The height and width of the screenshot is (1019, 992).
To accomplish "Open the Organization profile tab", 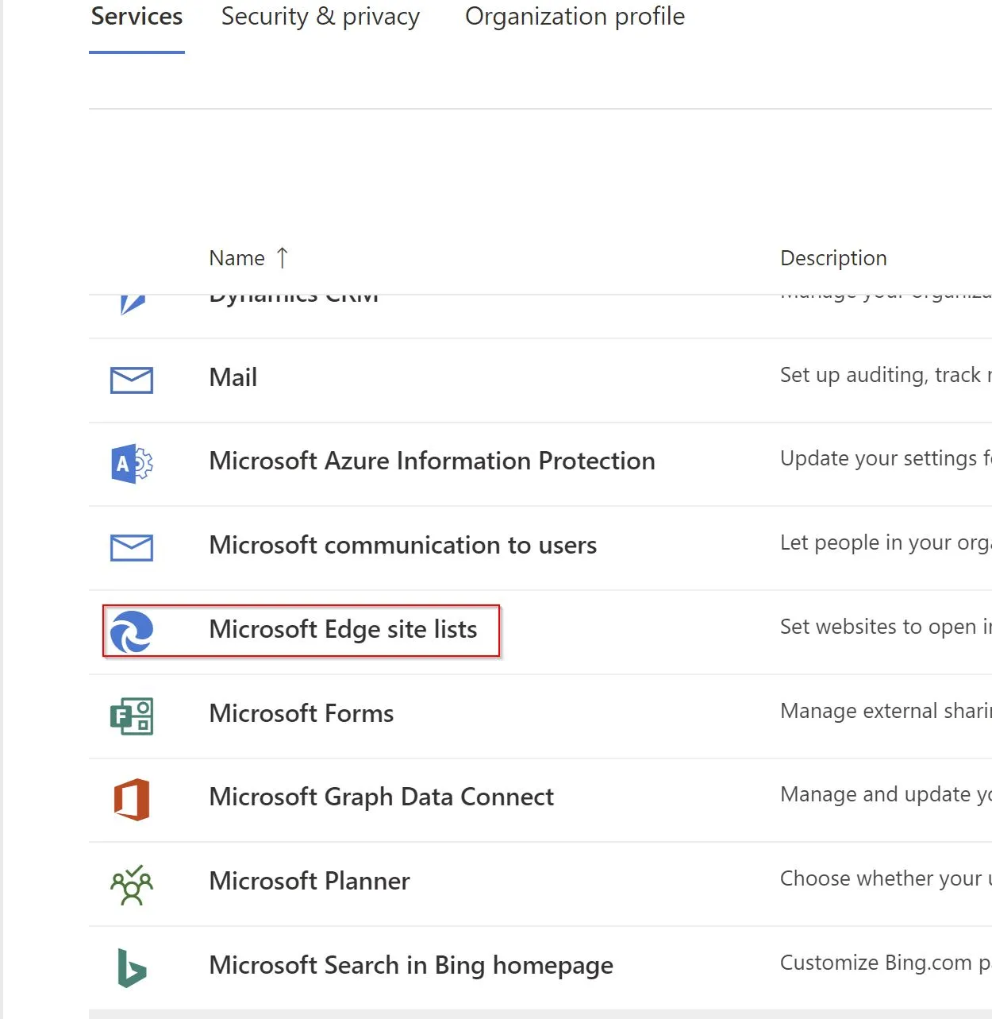I will pos(575,17).
